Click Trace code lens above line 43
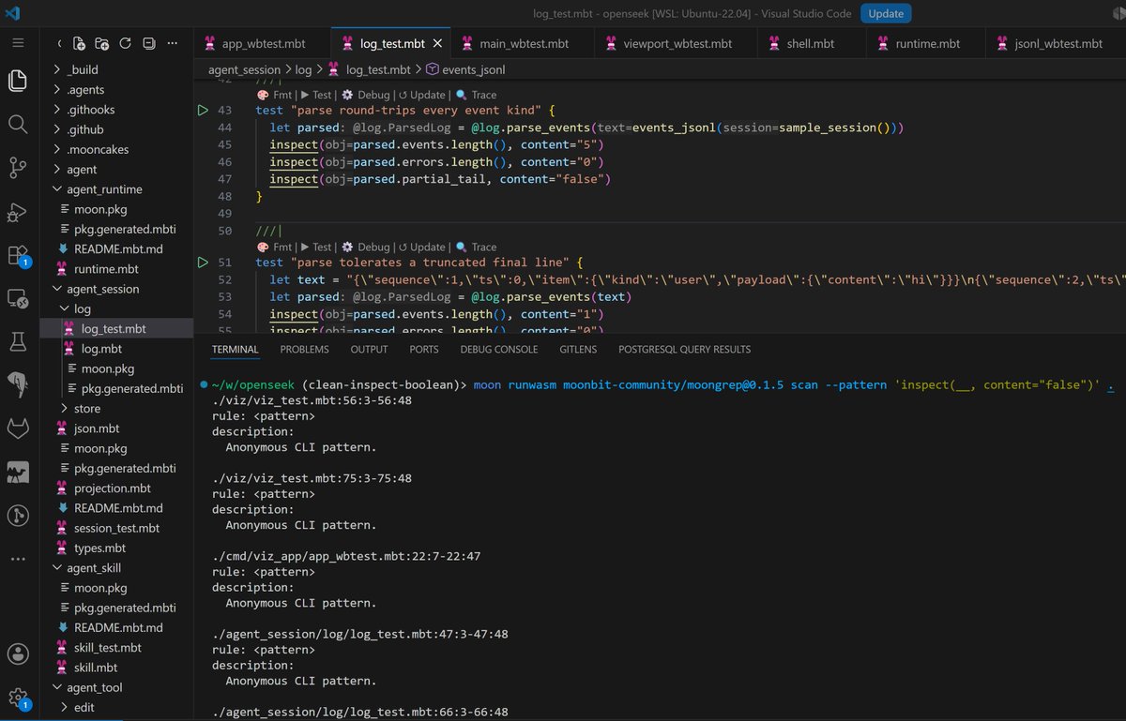 coord(477,95)
